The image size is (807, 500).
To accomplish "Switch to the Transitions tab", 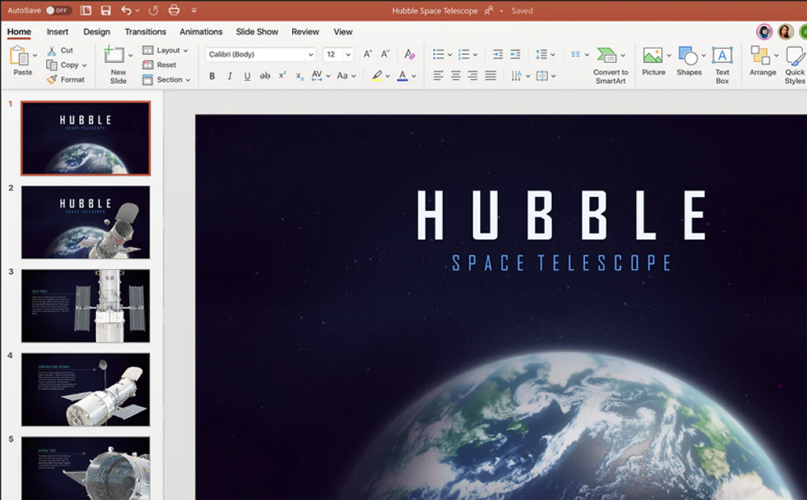I will tap(145, 32).
